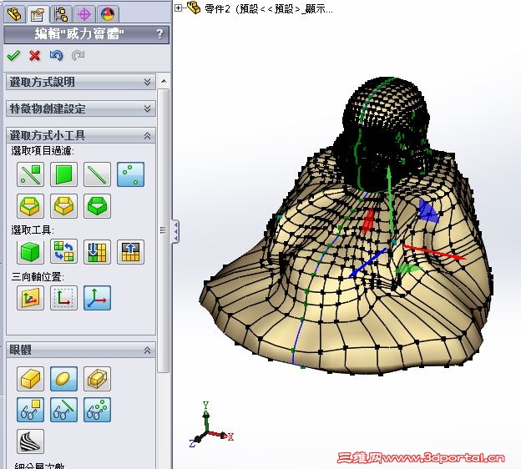Click the panel scrollbar up arrow
The image size is (521, 469).
164,81
